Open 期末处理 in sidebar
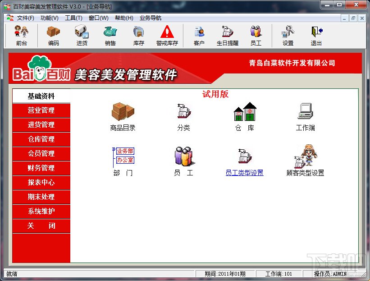The height and width of the screenshot is (281, 370). tap(41, 197)
